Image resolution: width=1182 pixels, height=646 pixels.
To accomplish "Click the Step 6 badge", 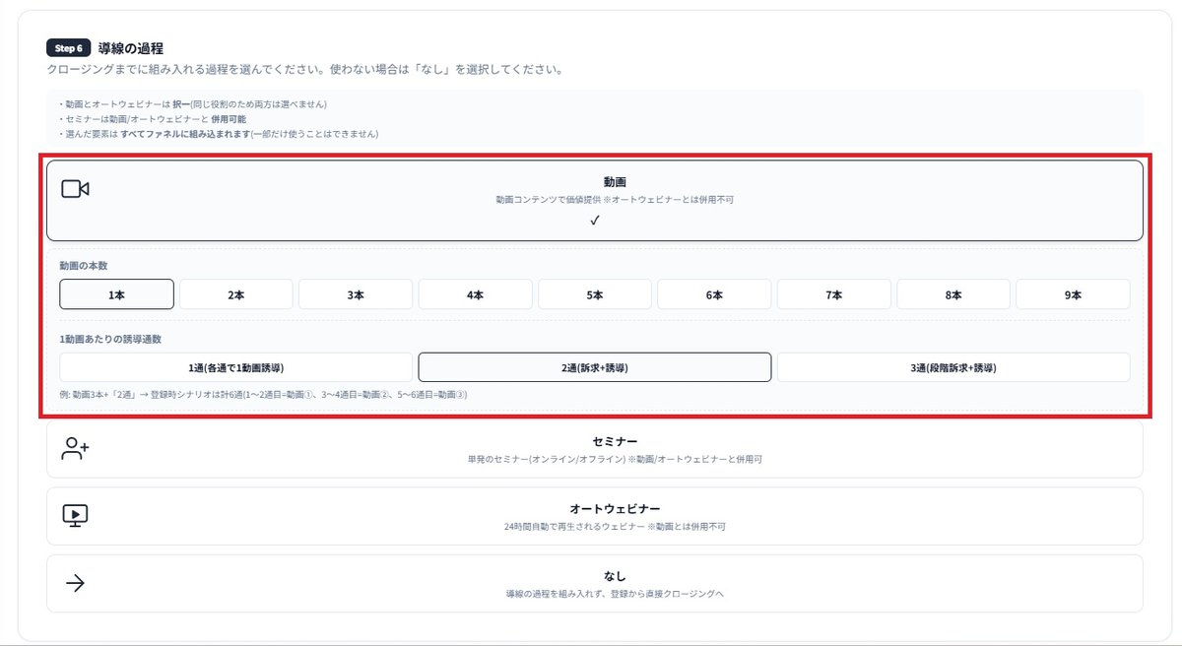I will point(69,47).
